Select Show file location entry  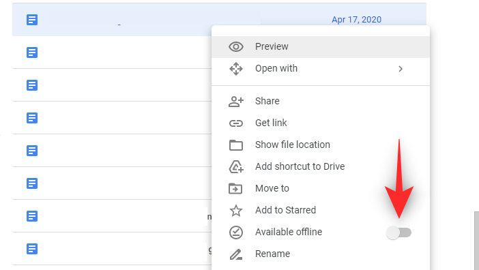321,145
